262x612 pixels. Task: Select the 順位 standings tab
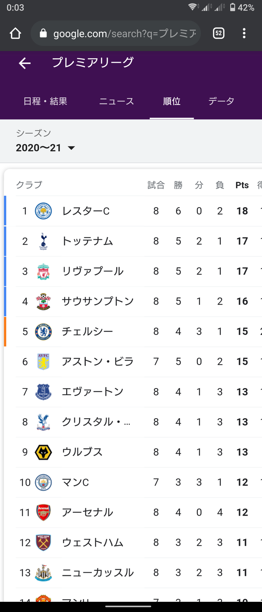(172, 101)
